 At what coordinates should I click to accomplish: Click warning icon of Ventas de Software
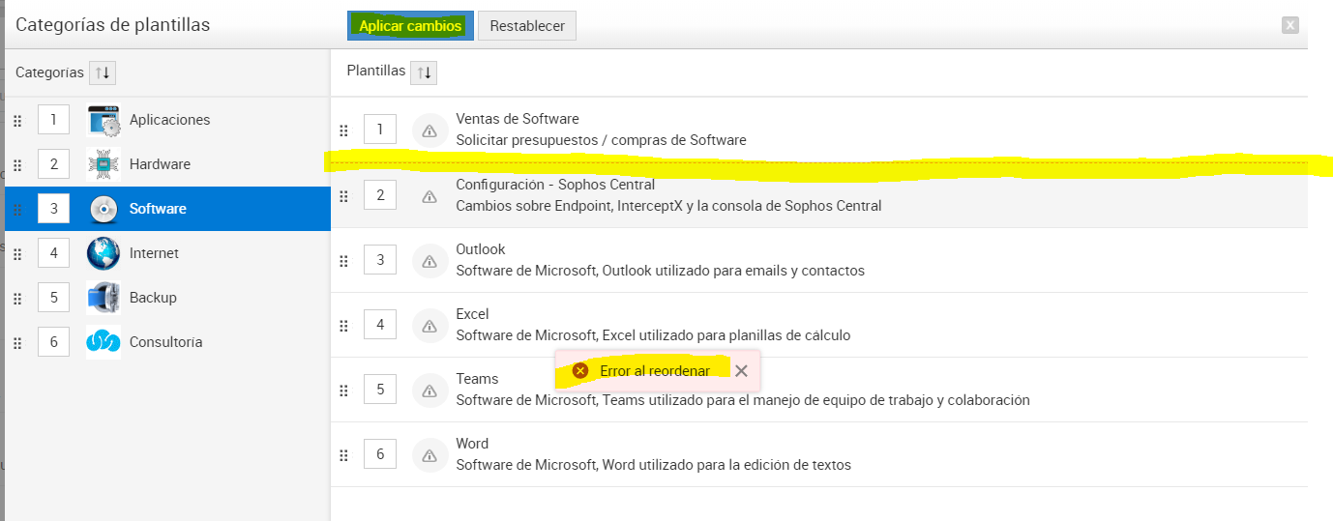[430, 130]
